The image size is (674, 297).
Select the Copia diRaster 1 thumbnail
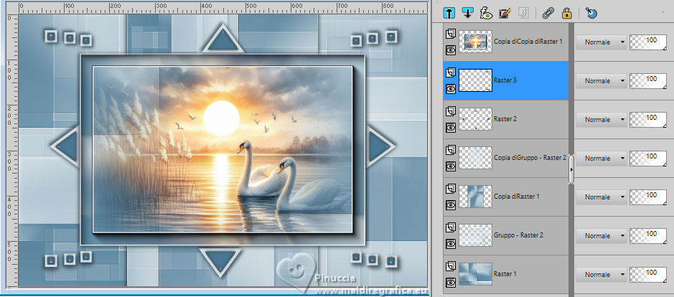(x=475, y=197)
